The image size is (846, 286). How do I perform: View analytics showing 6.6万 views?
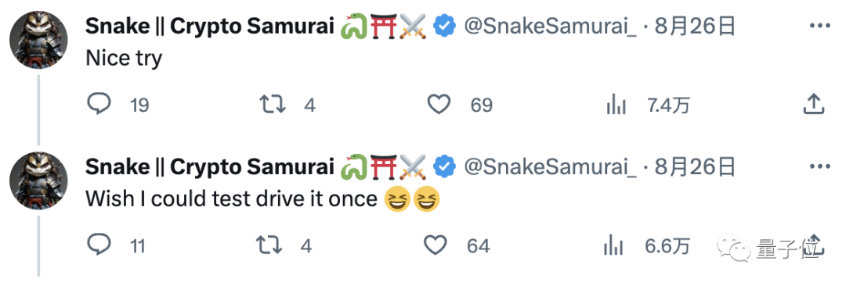point(613,246)
